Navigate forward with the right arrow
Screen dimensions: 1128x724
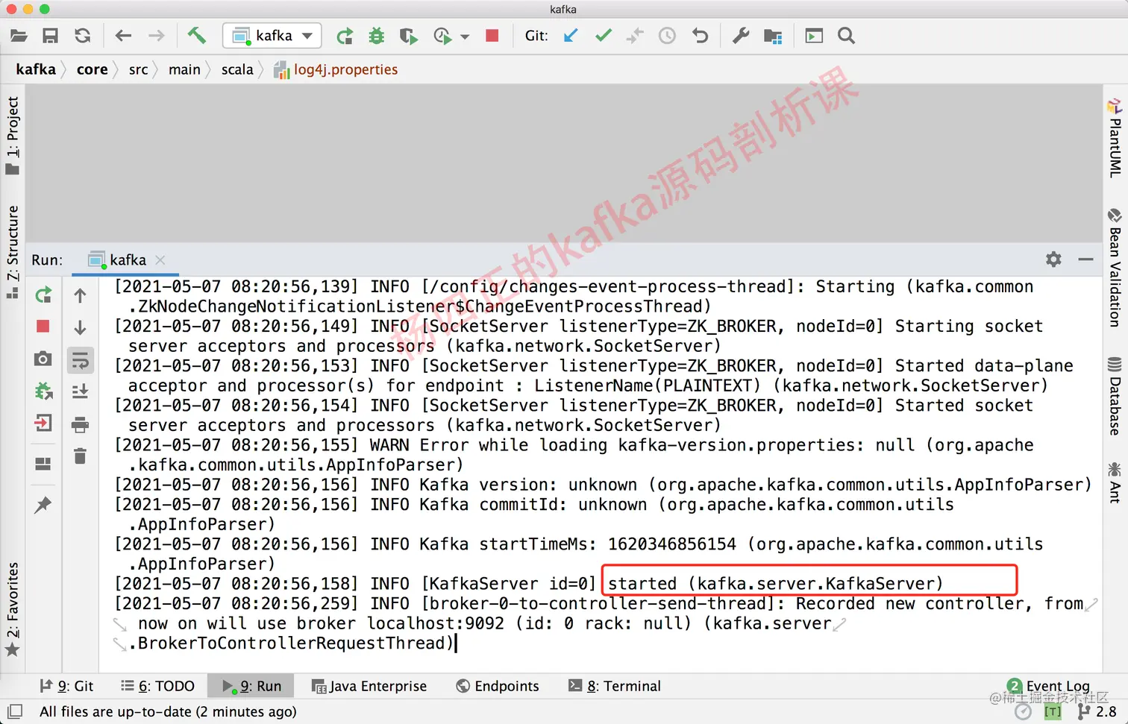[x=156, y=36]
